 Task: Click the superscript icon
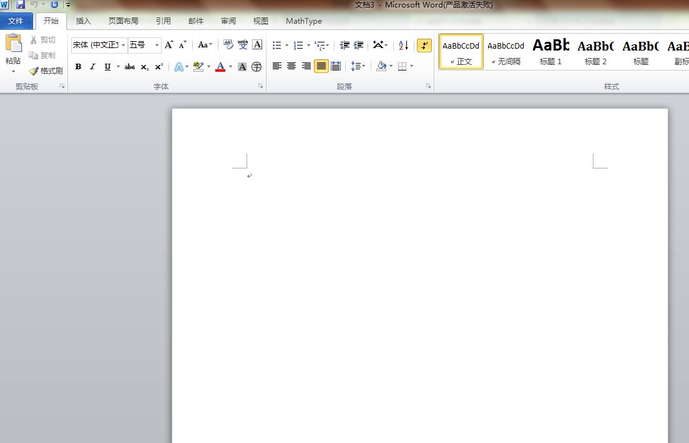(159, 67)
